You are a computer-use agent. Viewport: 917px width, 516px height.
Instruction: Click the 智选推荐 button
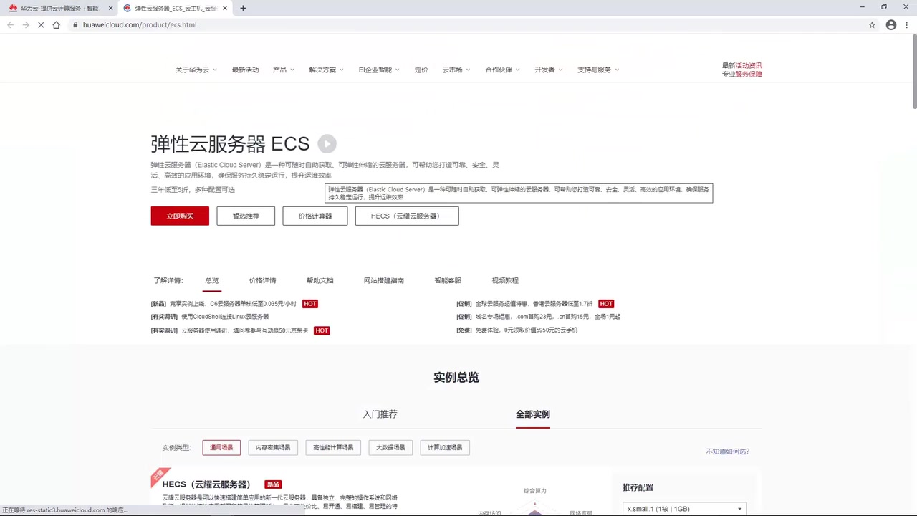pyautogui.click(x=246, y=216)
